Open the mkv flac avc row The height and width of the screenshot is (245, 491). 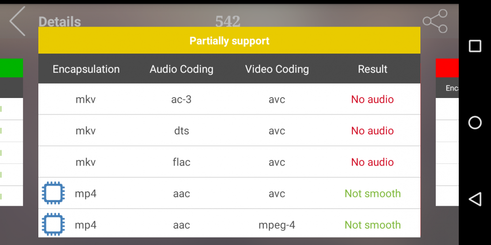pos(229,162)
